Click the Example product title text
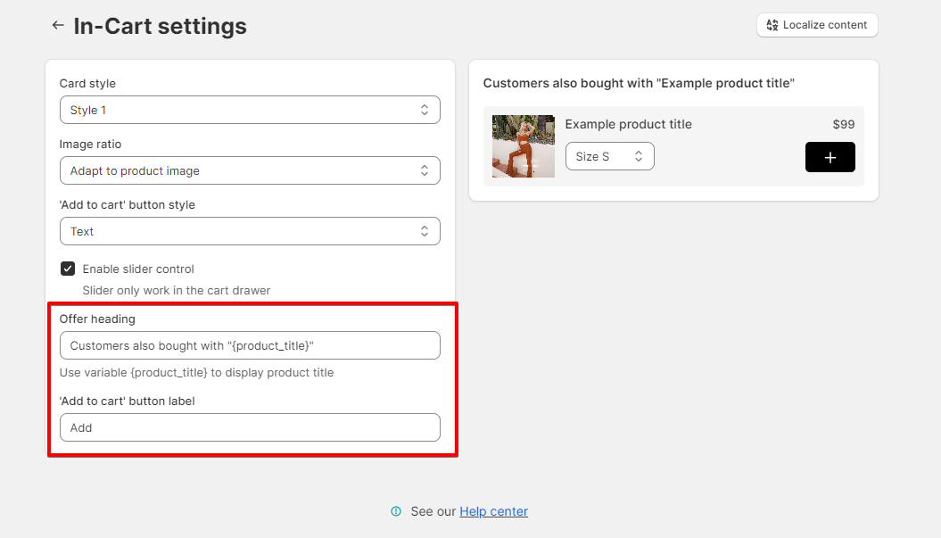The image size is (941, 538). tap(628, 124)
